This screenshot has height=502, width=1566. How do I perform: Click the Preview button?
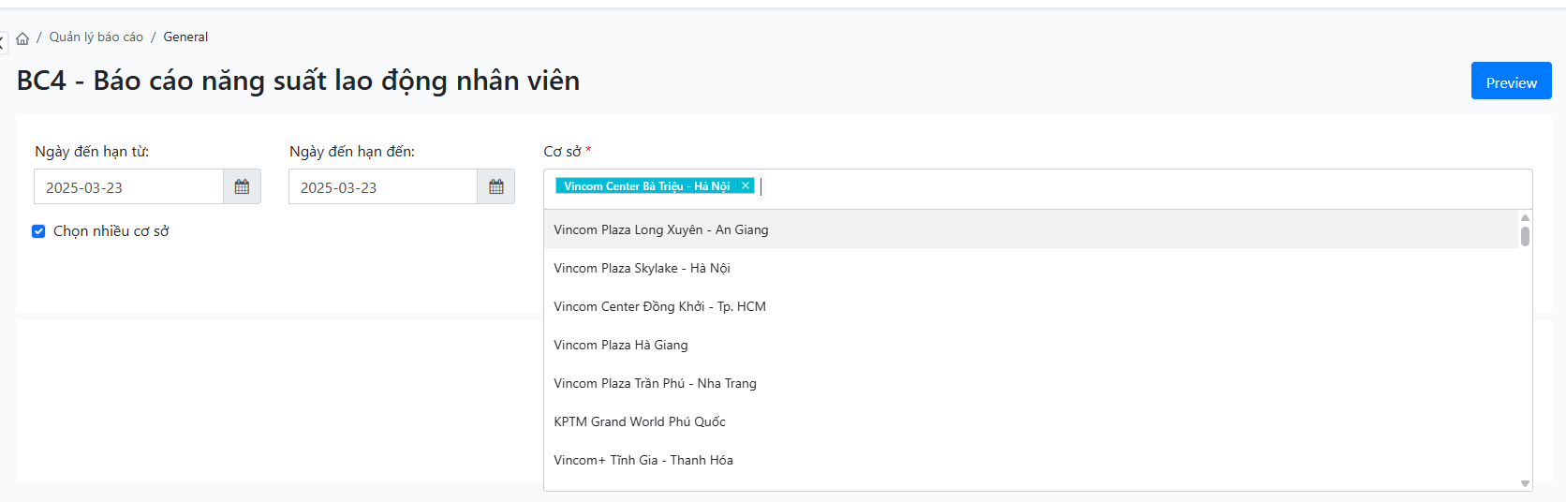pyautogui.click(x=1511, y=81)
